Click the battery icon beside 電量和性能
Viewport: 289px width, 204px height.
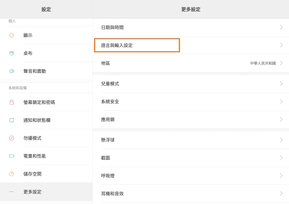pos(12,156)
